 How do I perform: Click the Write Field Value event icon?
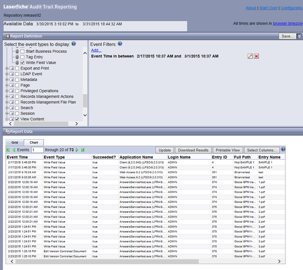tap(17, 63)
